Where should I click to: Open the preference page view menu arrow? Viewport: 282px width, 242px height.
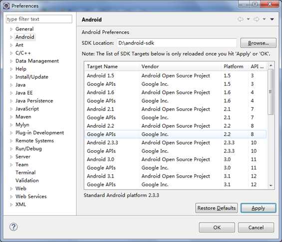pos(272,19)
